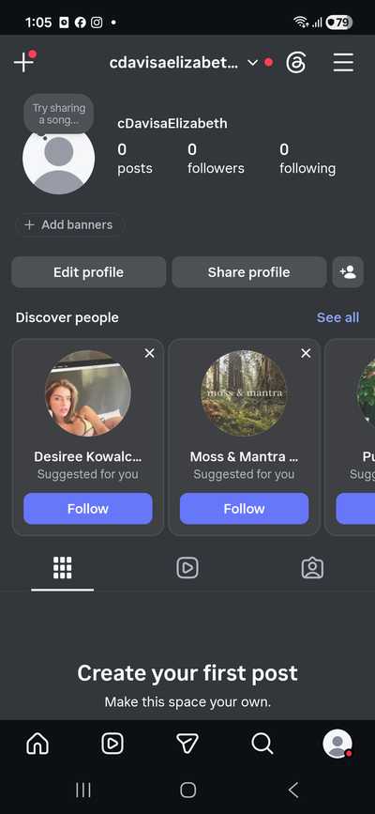This screenshot has height=814, width=375.
Task: Open the Edit profile button
Action: point(89,272)
